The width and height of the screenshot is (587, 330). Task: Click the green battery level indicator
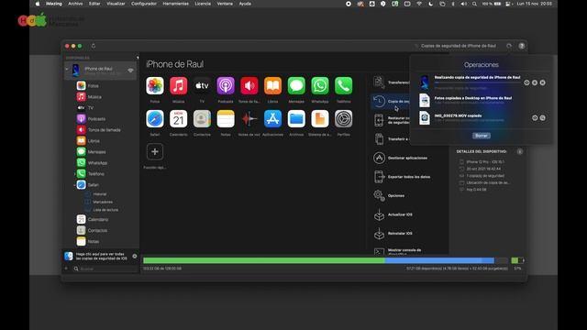tap(517, 260)
